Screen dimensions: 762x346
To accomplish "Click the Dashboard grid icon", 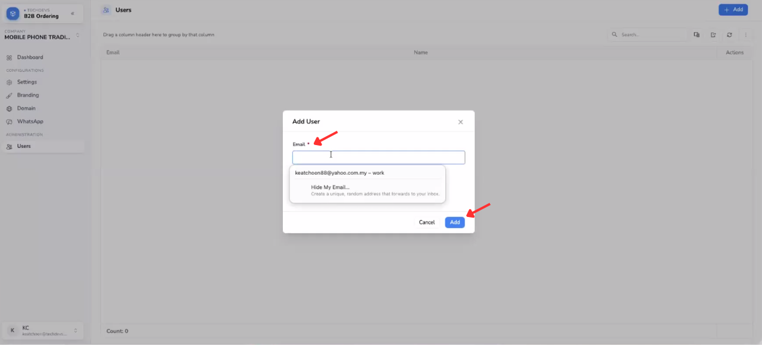I will point(10,58).
